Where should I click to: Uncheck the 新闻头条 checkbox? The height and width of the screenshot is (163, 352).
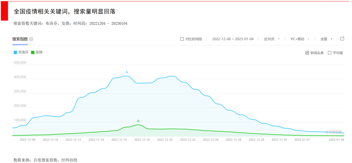tap(307, 53)
